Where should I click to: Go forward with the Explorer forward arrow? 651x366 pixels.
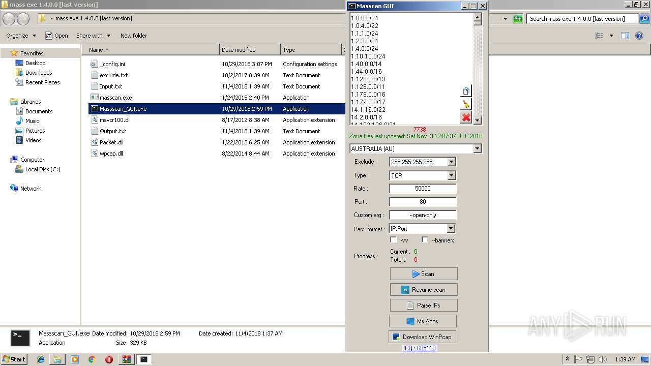point(23,19)
